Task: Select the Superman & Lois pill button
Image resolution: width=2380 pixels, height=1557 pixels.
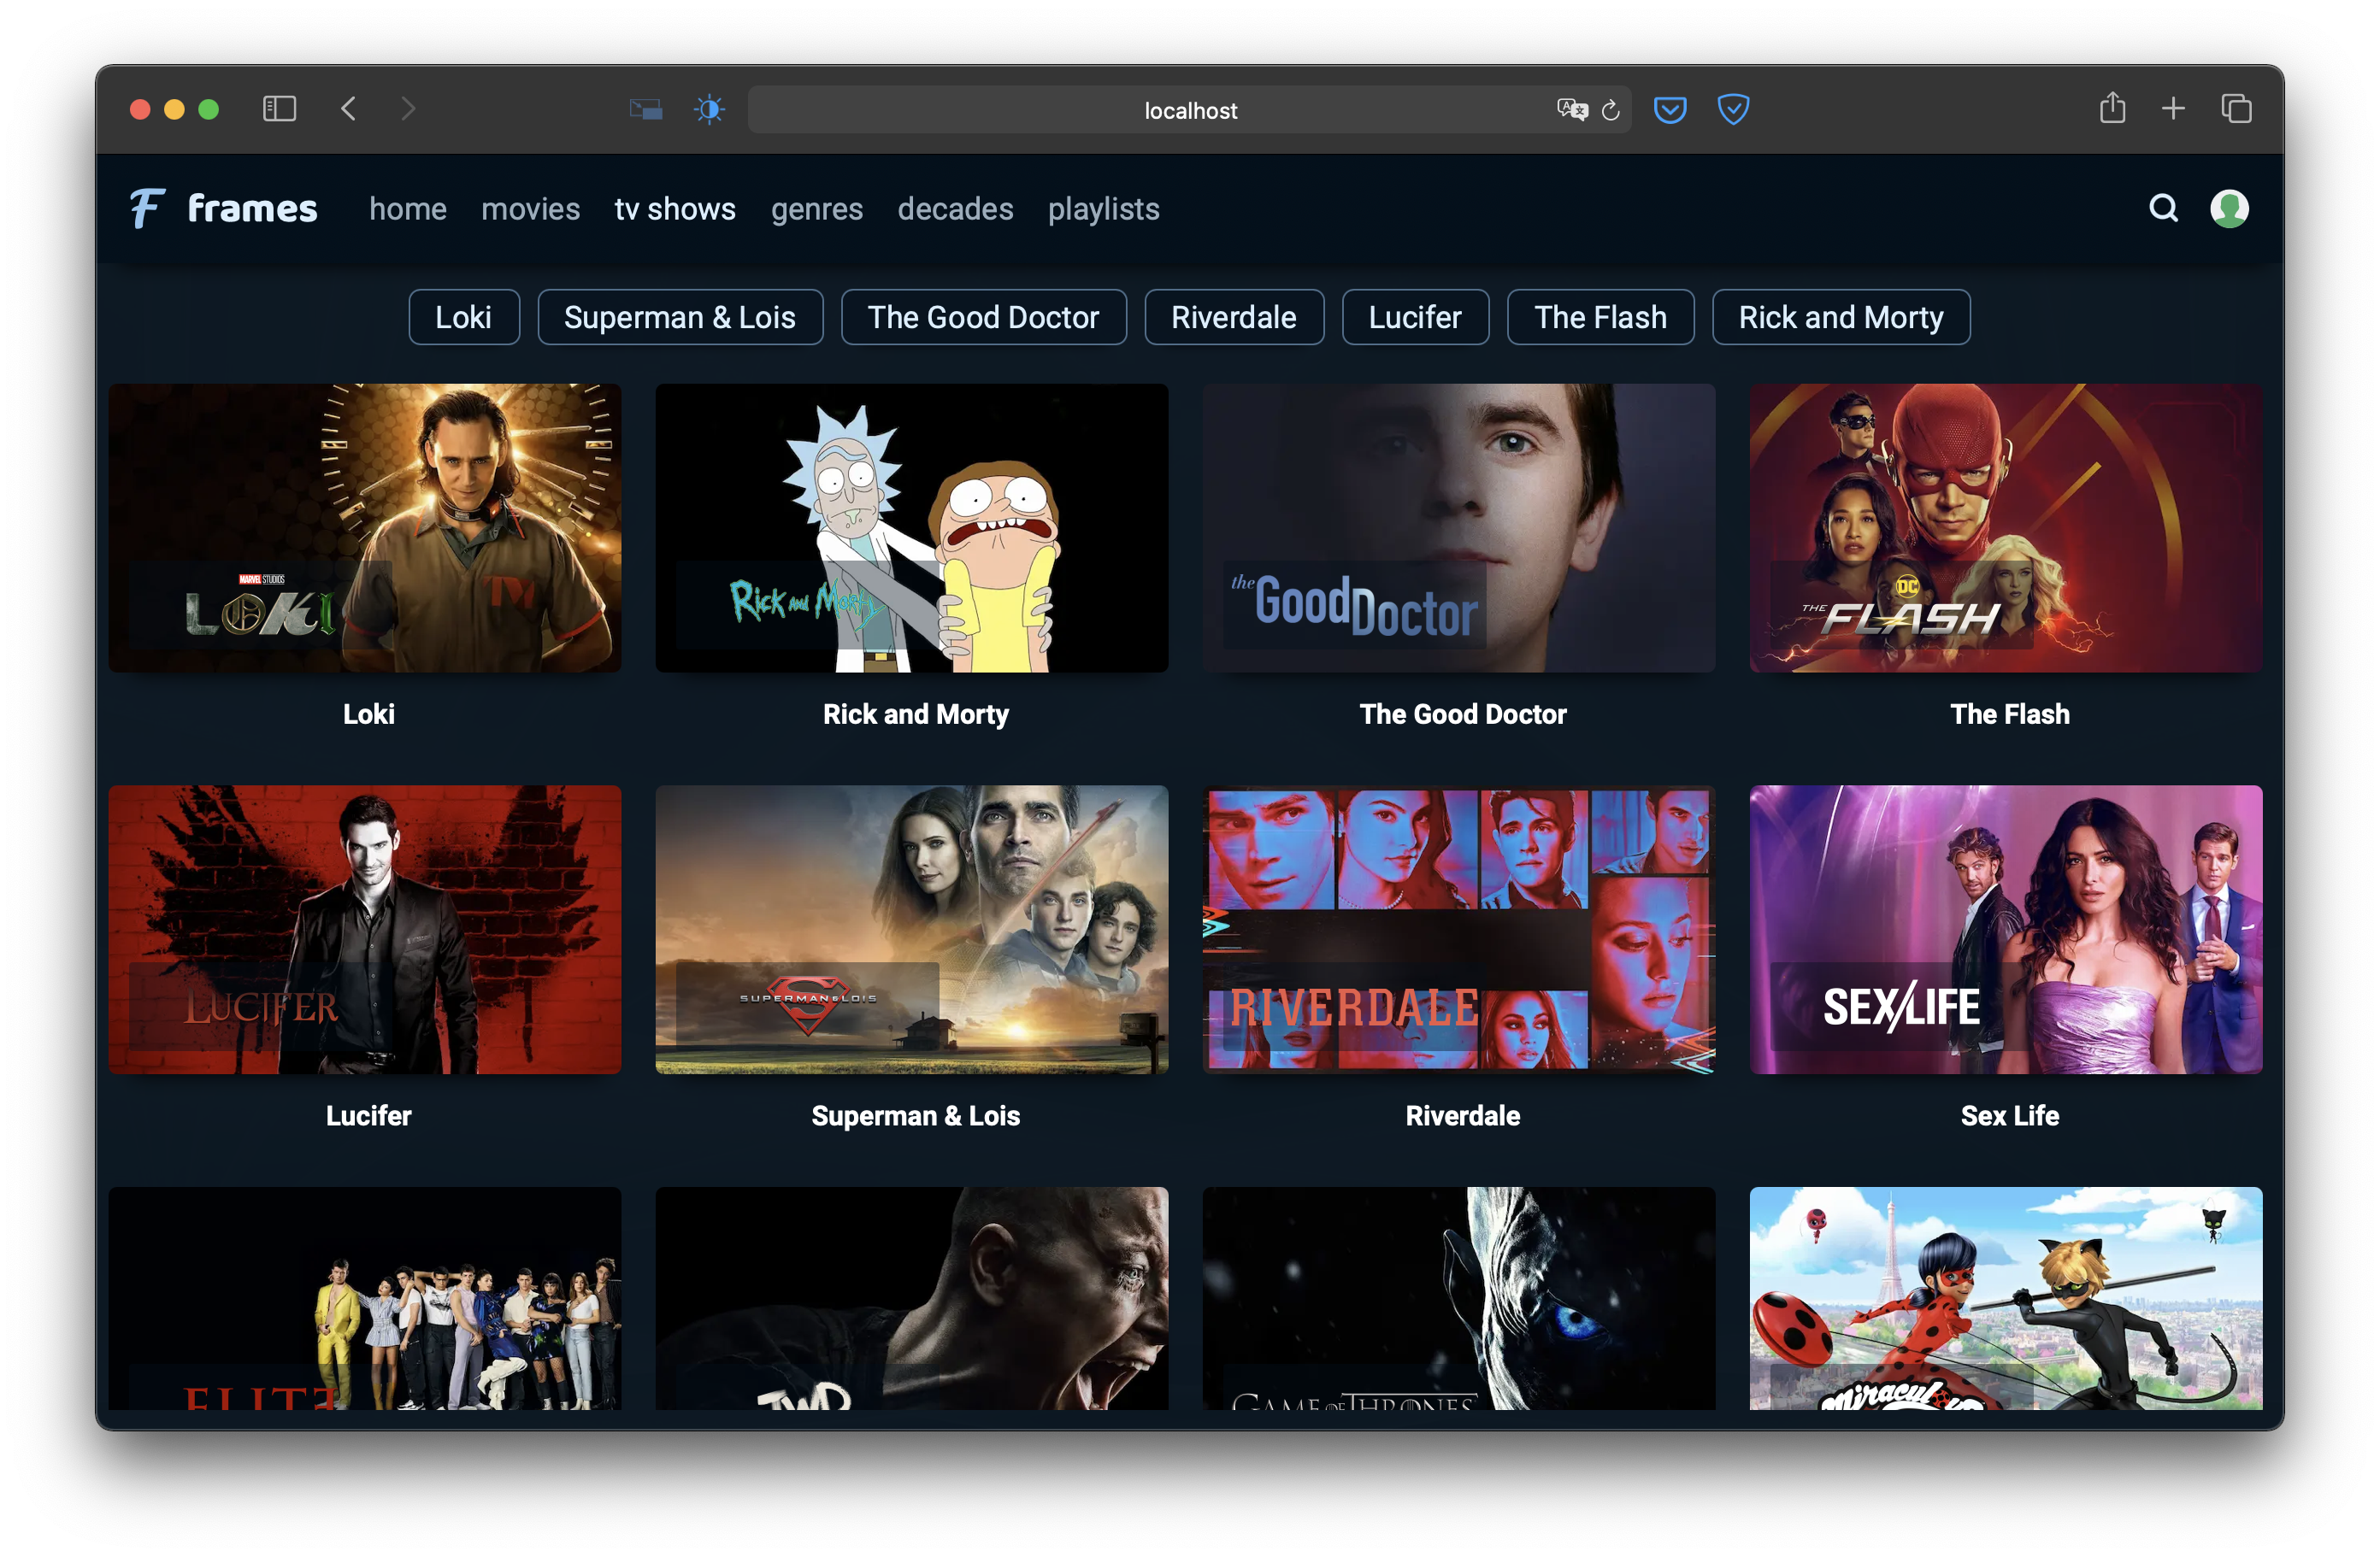Action: tap(680, 318)
